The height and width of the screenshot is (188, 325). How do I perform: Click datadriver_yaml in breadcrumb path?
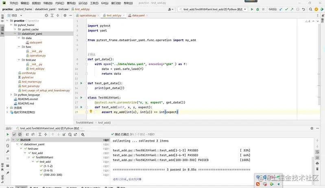(45, 9)
